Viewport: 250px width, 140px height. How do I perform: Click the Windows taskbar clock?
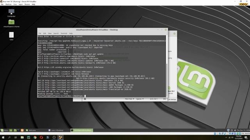pyautogui.click(x=239, y=137)
